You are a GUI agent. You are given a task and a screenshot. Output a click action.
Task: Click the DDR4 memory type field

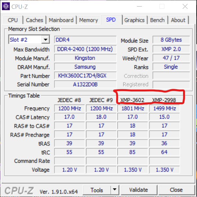pyautogui.click(x=85, y=40)
